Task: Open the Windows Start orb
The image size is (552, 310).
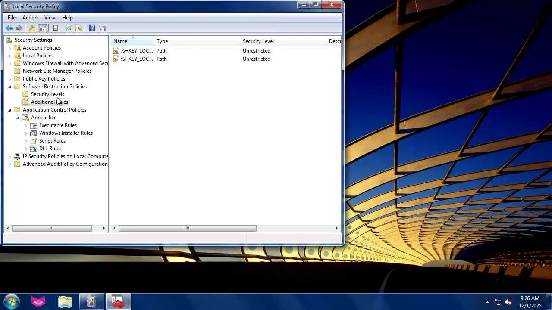Action: pyautogui.click(x=12, y=301)
